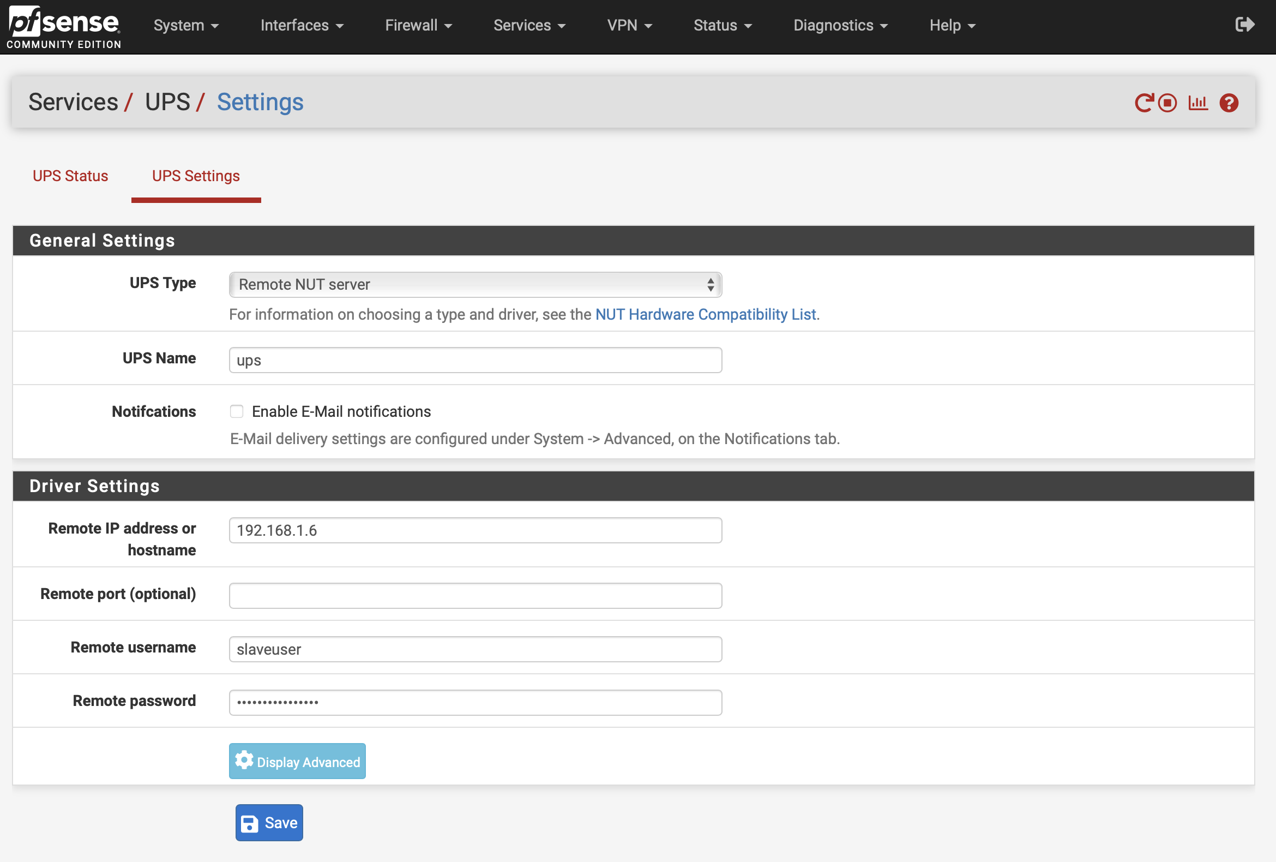Viewport: 1276px width, 862px height.
Task: Click the logout icon in the navbar
Action: click(1245, 25)
